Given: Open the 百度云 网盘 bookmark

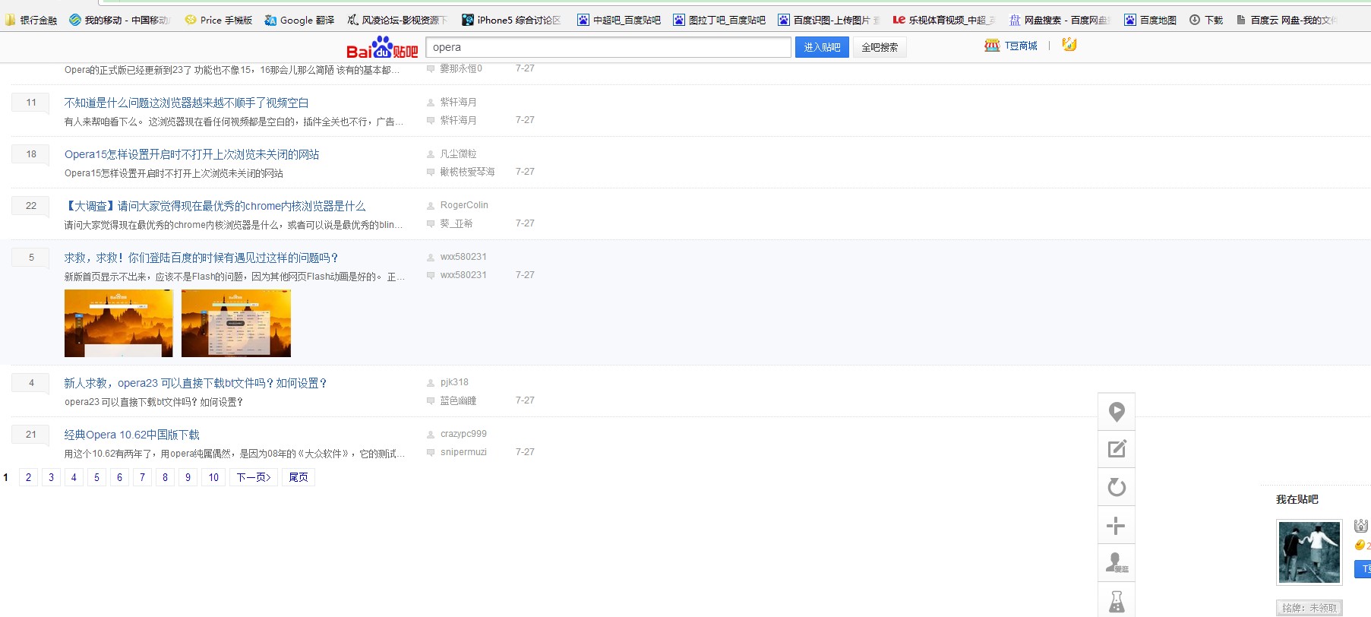Looking at the screenshot, I should click(x=1287, y=21).
